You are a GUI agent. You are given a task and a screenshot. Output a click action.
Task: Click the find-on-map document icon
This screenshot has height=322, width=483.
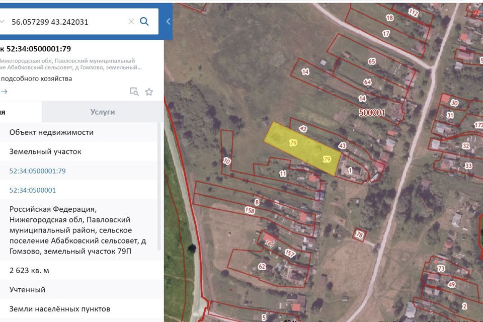point(134,92)
